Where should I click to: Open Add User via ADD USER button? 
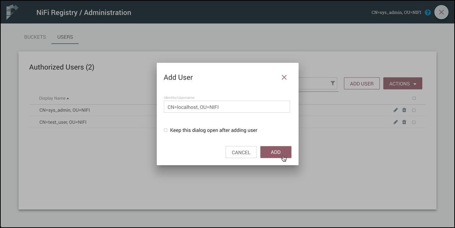pyautogui.click(x=362, y=83)
